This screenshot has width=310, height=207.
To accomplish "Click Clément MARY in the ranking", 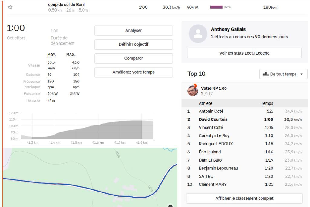I will click(213, 185).
